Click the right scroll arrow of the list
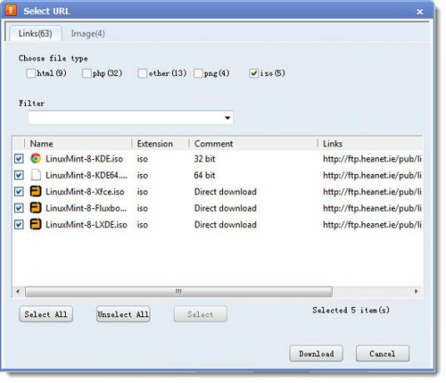This screenshot has height=383, width=446. pyautogui.click(x=416, y=291)
